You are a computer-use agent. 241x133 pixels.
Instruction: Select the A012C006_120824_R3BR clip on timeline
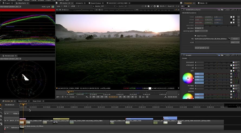(x=89, y=122)
